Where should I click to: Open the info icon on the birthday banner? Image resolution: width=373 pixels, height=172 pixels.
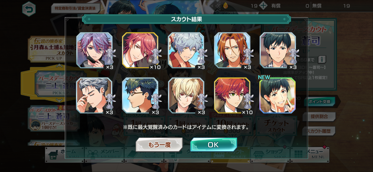(x=322, y=59)
